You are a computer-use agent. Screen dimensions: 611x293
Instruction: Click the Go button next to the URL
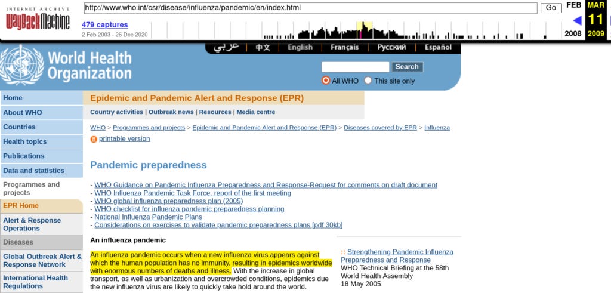(x=551, y=8)
